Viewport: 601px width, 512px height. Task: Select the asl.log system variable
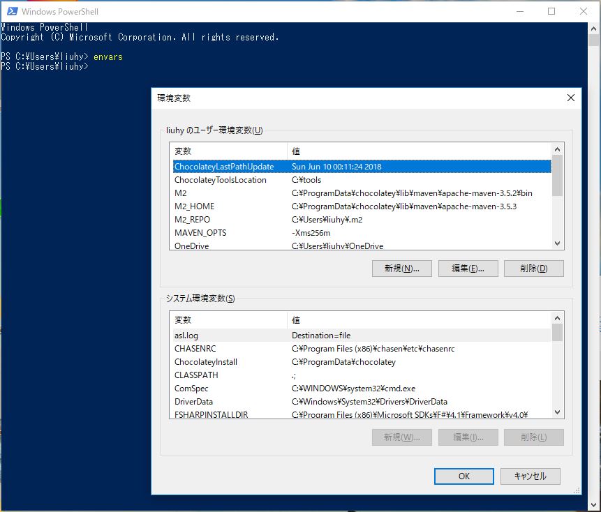pyautogui.click(x=362, y=336)
